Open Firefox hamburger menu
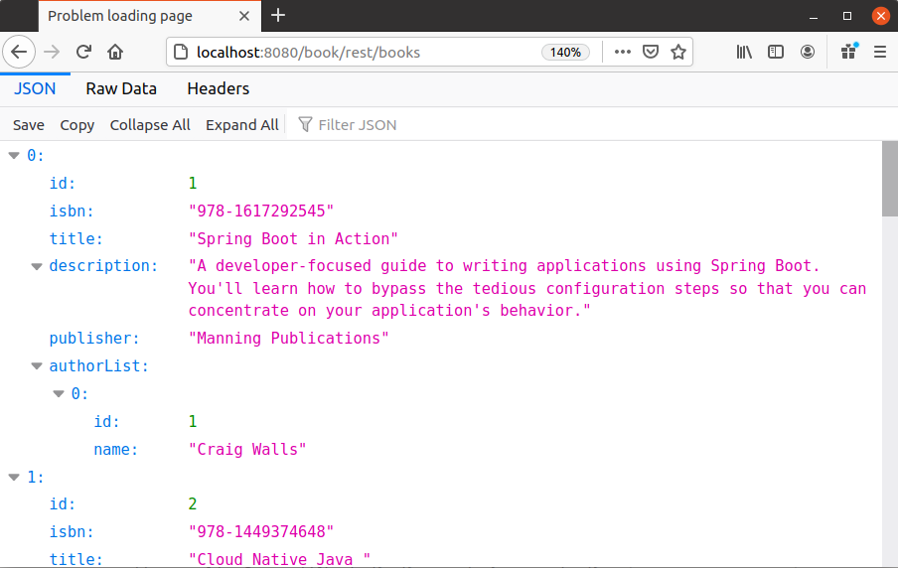Image resolution: width=898 pixels, height=568 pixels. [x=880, y=52]
